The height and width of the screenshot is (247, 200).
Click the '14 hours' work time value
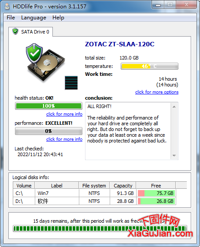point(168,79)
